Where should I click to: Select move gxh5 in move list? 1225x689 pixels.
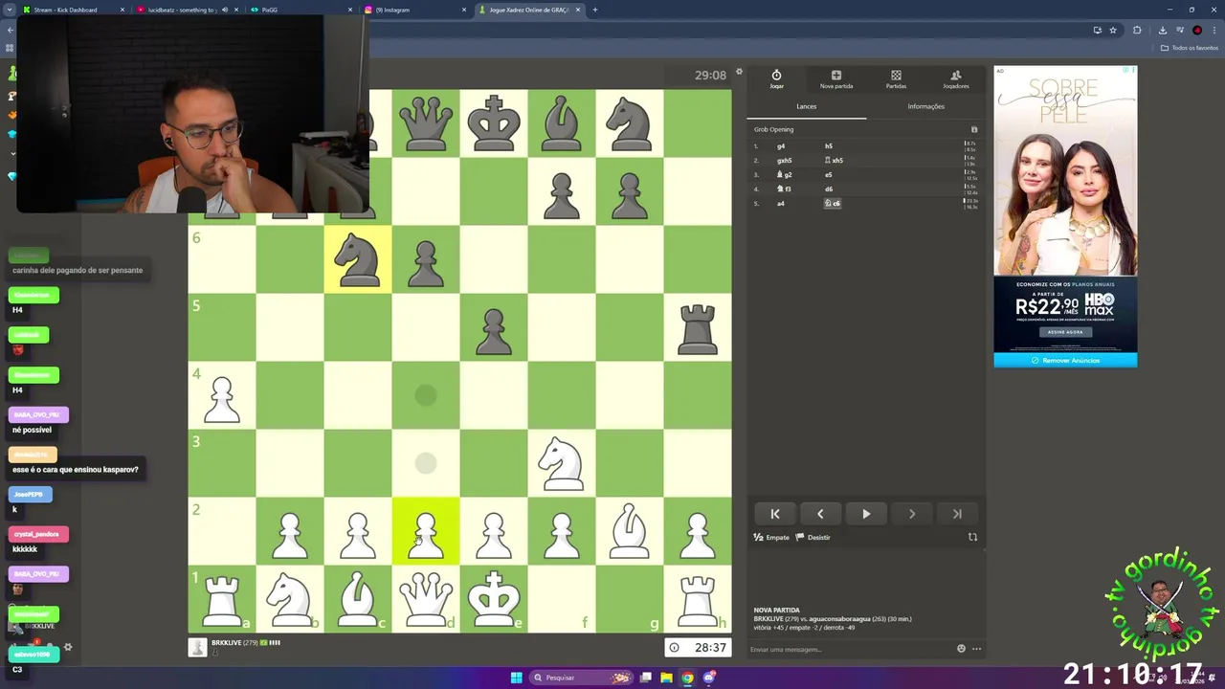pos(784,161)
